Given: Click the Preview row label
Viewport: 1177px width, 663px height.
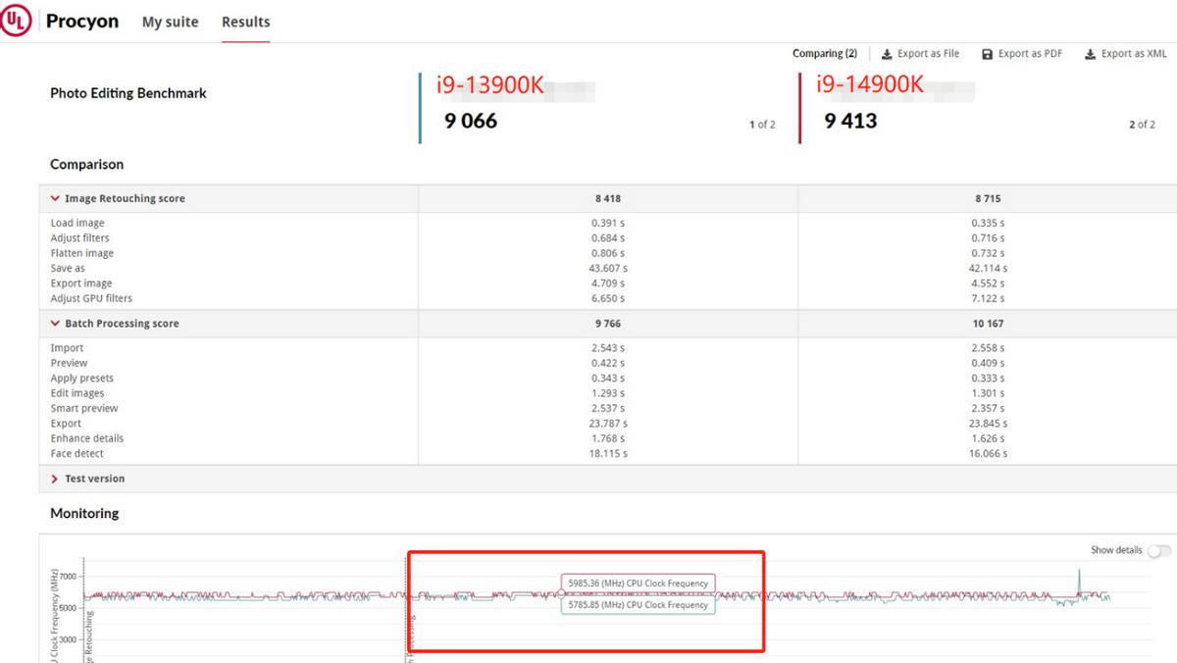Looking at the screenshot, I should pos(70,363).
